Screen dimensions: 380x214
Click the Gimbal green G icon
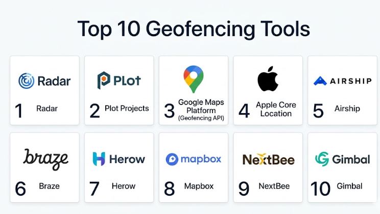click(x=322, y=159)
